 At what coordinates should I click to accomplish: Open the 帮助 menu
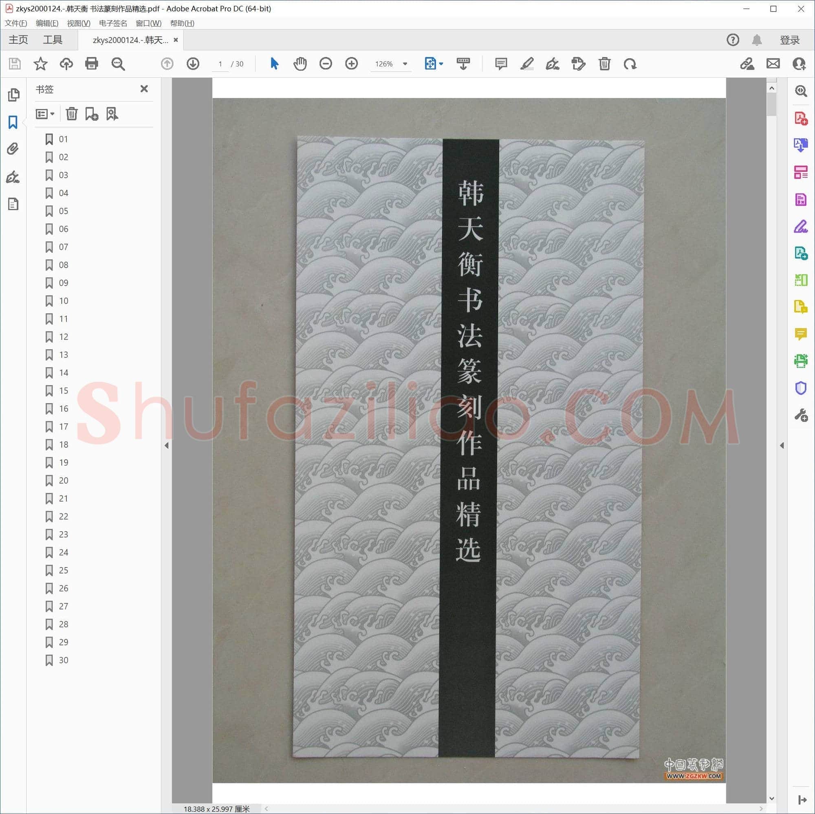coord(182,23)
